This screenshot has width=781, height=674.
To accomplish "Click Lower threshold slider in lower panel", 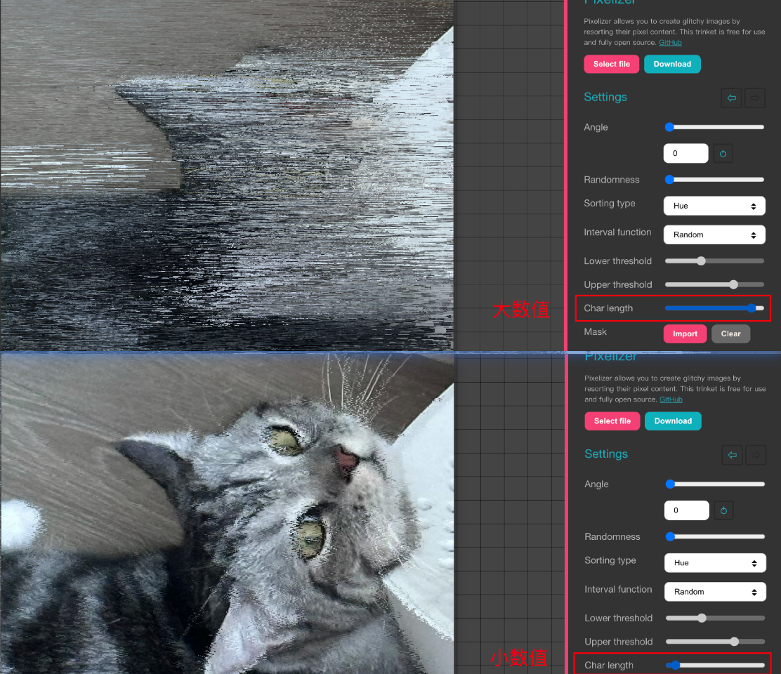I will tap(715, 619).
